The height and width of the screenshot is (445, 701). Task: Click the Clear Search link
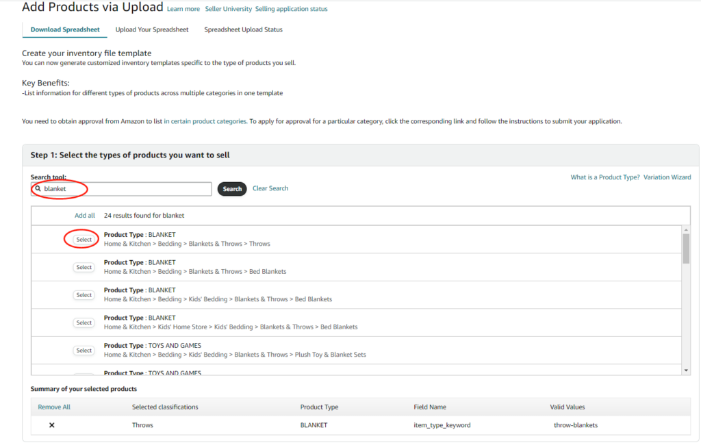click(270, 188)
